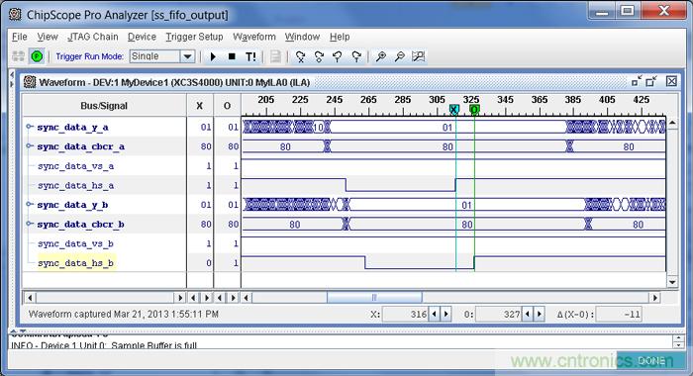693x376 pixels.
Task: Click the Run trigger play icon
Action: pyautogui.click(x=213, y=56)
